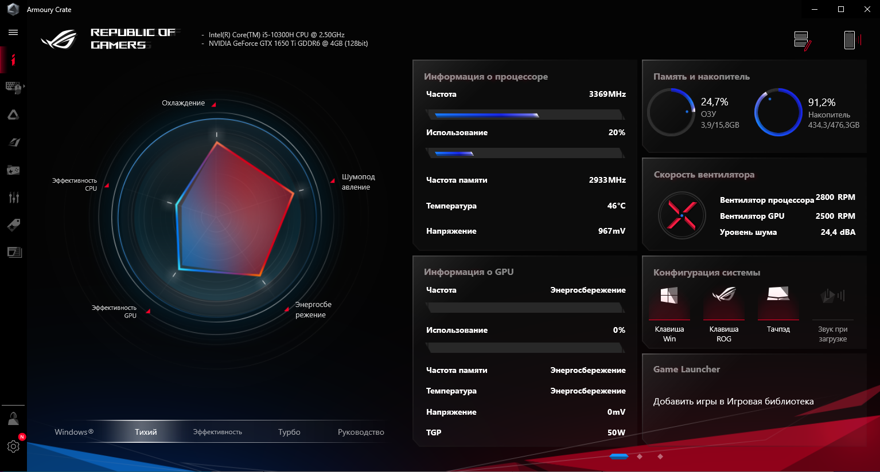Select the Турбо mode
The image size is (880, 472).
tap(289, 432)
